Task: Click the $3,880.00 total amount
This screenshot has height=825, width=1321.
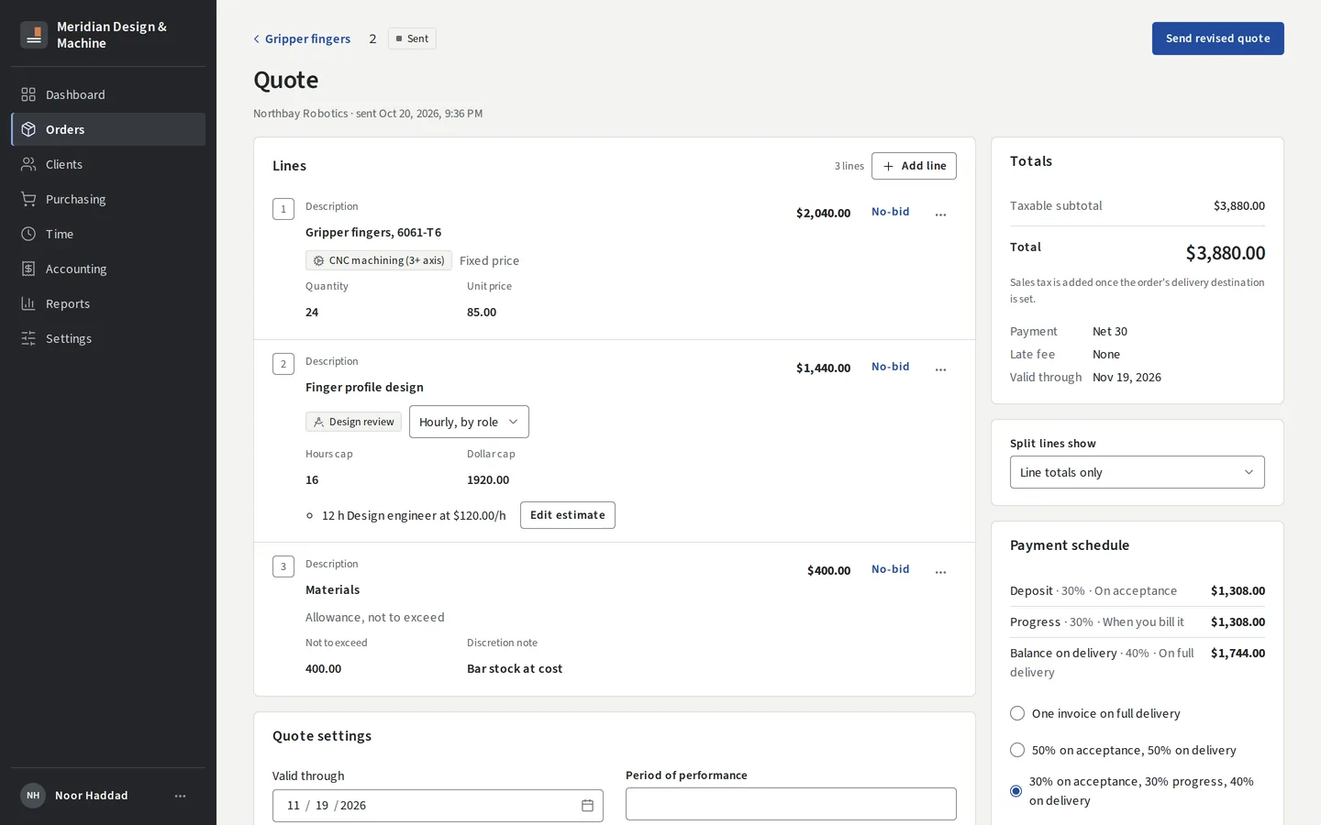Action: 1225,253
